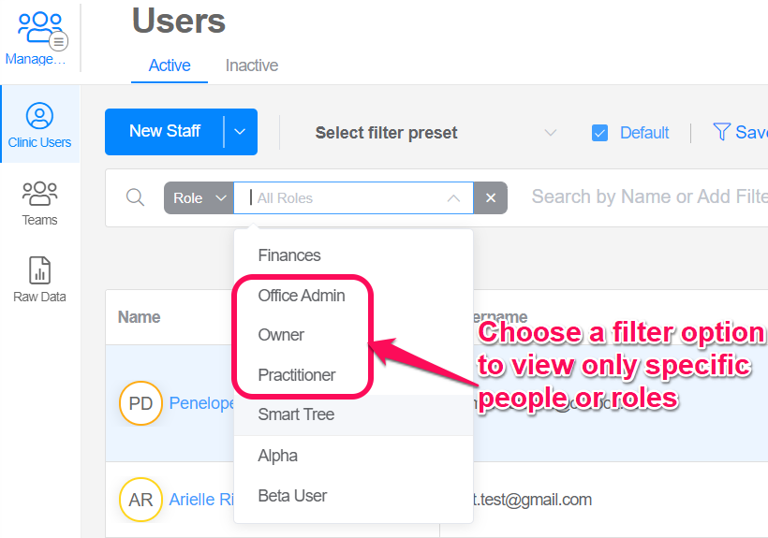Viewport: 768px width, 538px height.
Task: Toggle the Default checkbox
Action: (x=599, y=133)
